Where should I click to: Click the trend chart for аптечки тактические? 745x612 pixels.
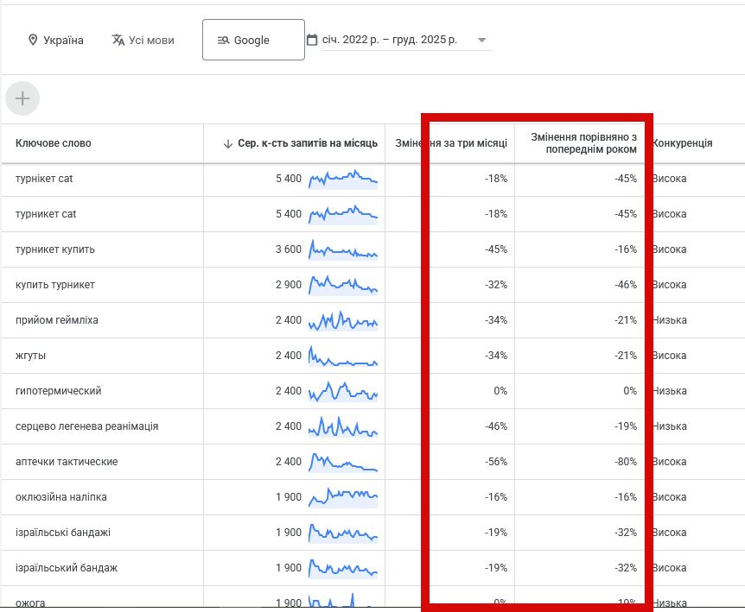343,462
